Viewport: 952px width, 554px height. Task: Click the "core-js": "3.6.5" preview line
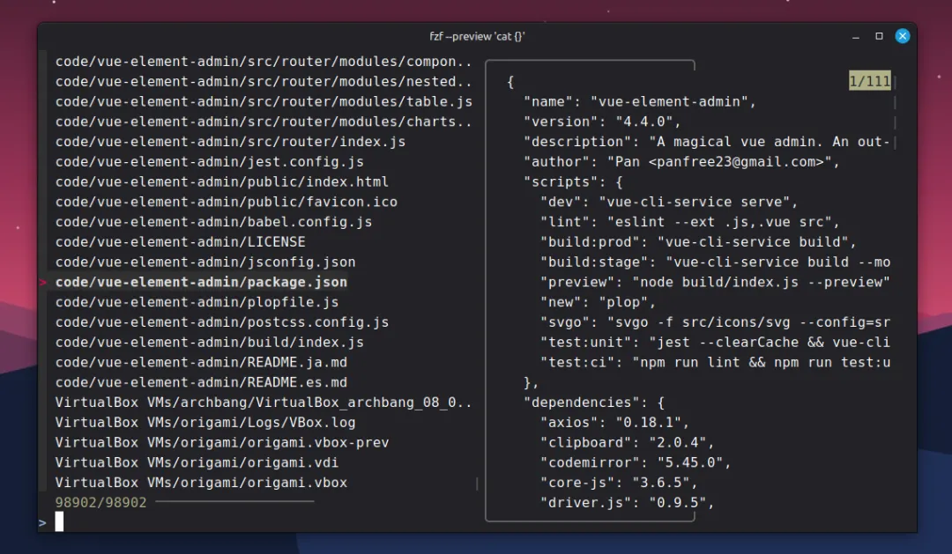tap(620, 482)
